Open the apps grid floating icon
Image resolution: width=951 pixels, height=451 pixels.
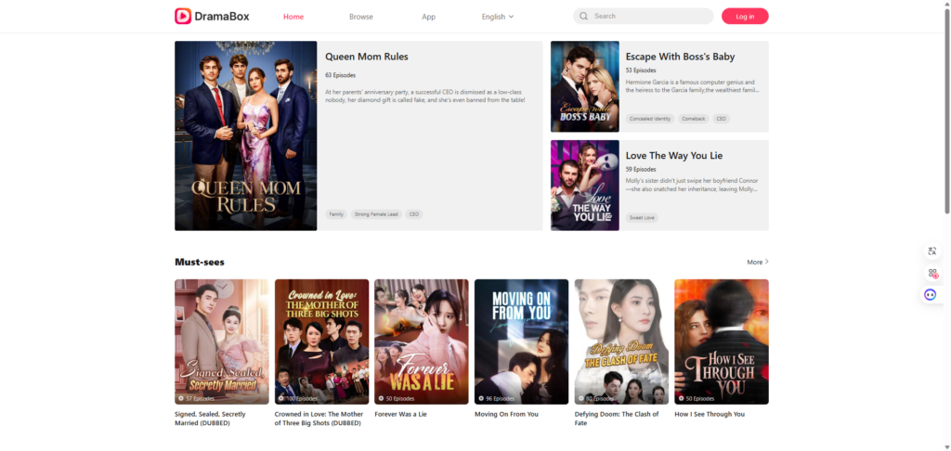pyautogui.click(x=932, y=274)
